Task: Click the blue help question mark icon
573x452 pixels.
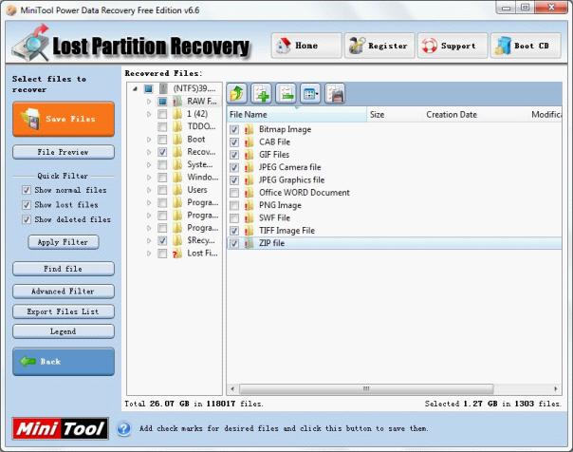Action: point(124,428)
